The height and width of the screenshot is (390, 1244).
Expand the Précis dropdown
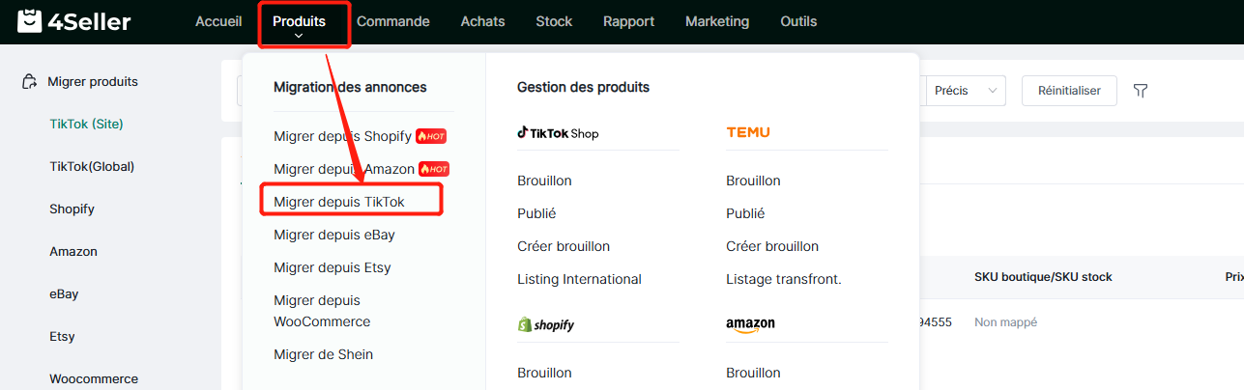tap(966, 91)
